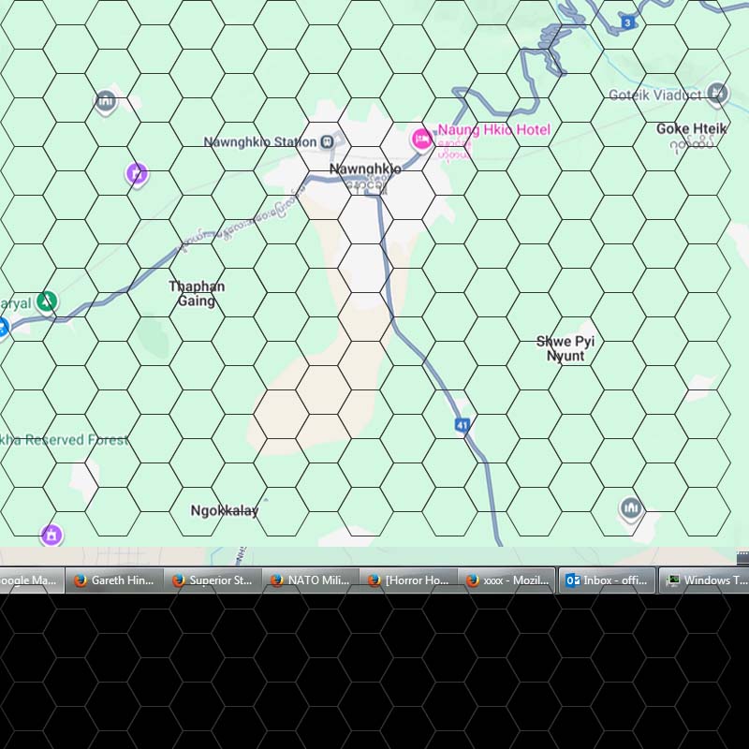Click the Goke Hteik village label
Image resolution: width=749 pixels, height=749 pixels.
[692, 128]
